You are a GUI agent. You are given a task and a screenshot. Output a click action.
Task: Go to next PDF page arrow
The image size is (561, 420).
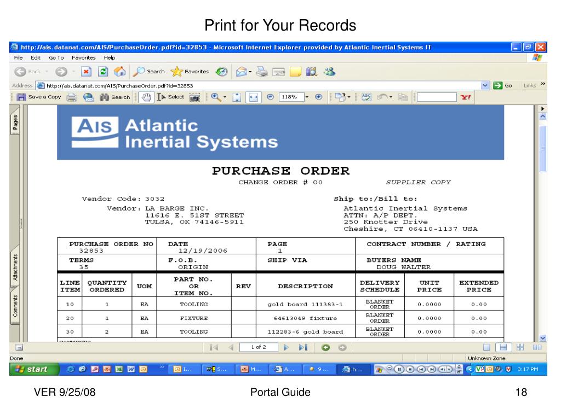(286, 347)
